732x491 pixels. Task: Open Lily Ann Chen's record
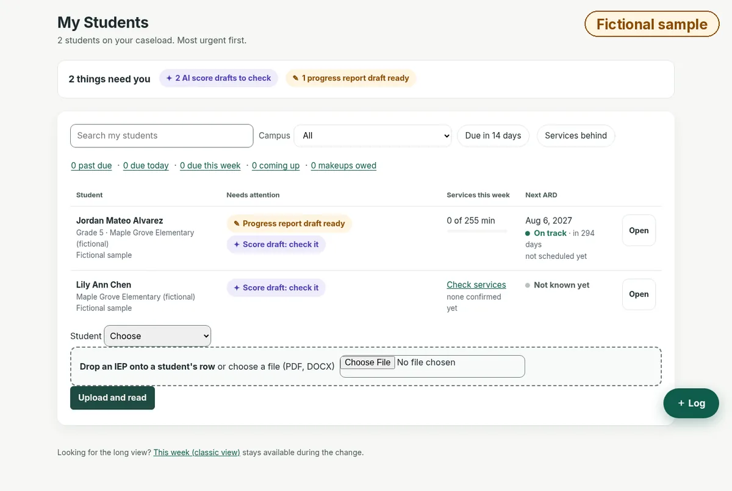coord(639,294)
